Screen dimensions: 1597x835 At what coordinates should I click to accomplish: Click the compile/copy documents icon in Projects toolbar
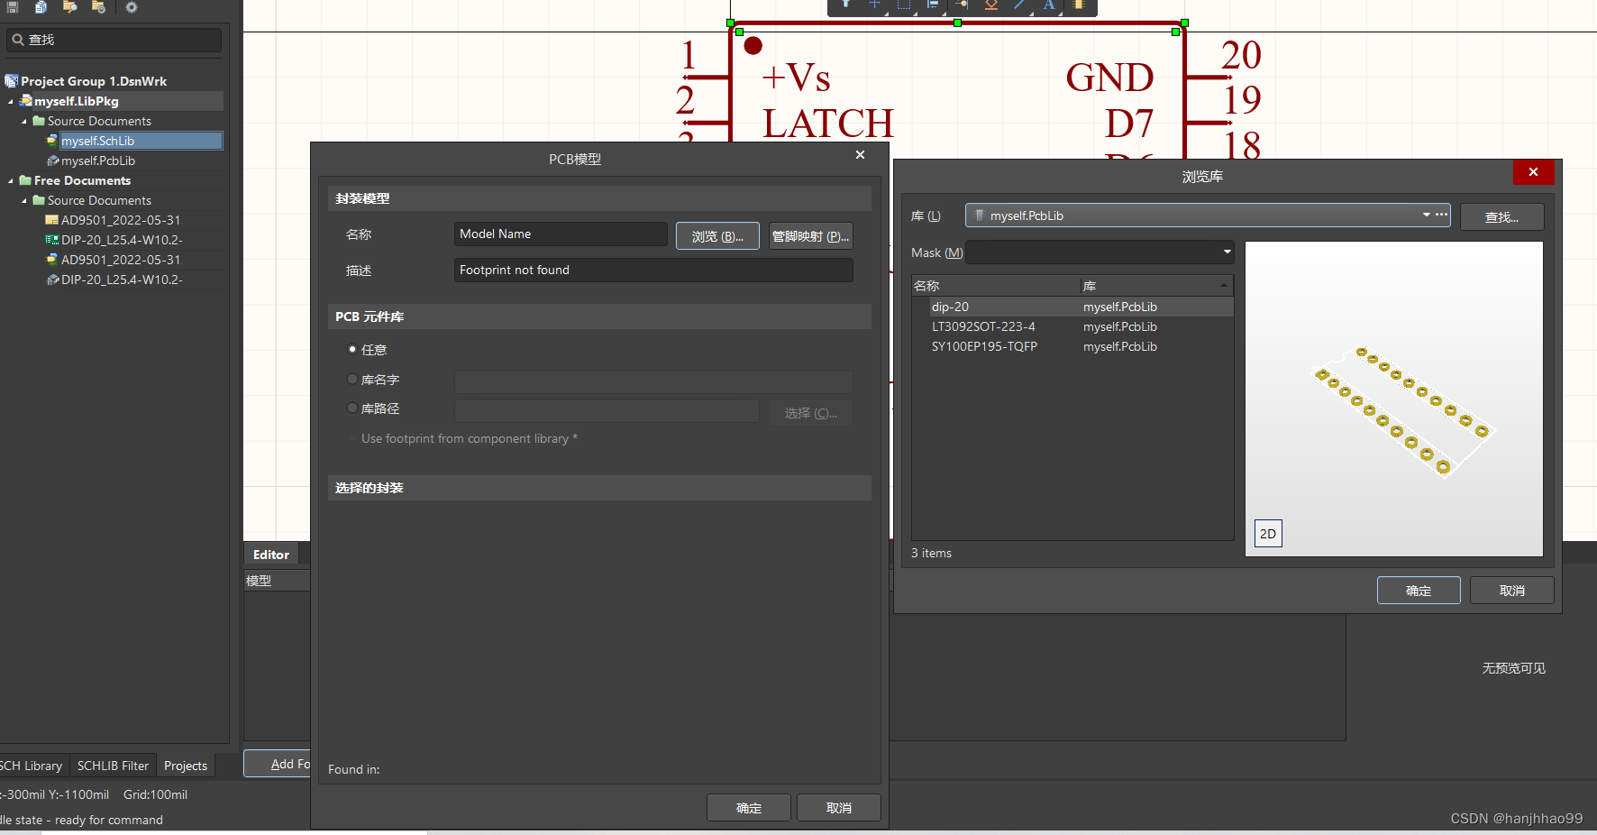click(x=41, y=6)
